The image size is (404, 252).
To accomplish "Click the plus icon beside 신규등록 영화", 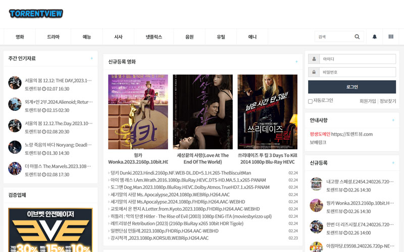I will (x=296, y=61).
